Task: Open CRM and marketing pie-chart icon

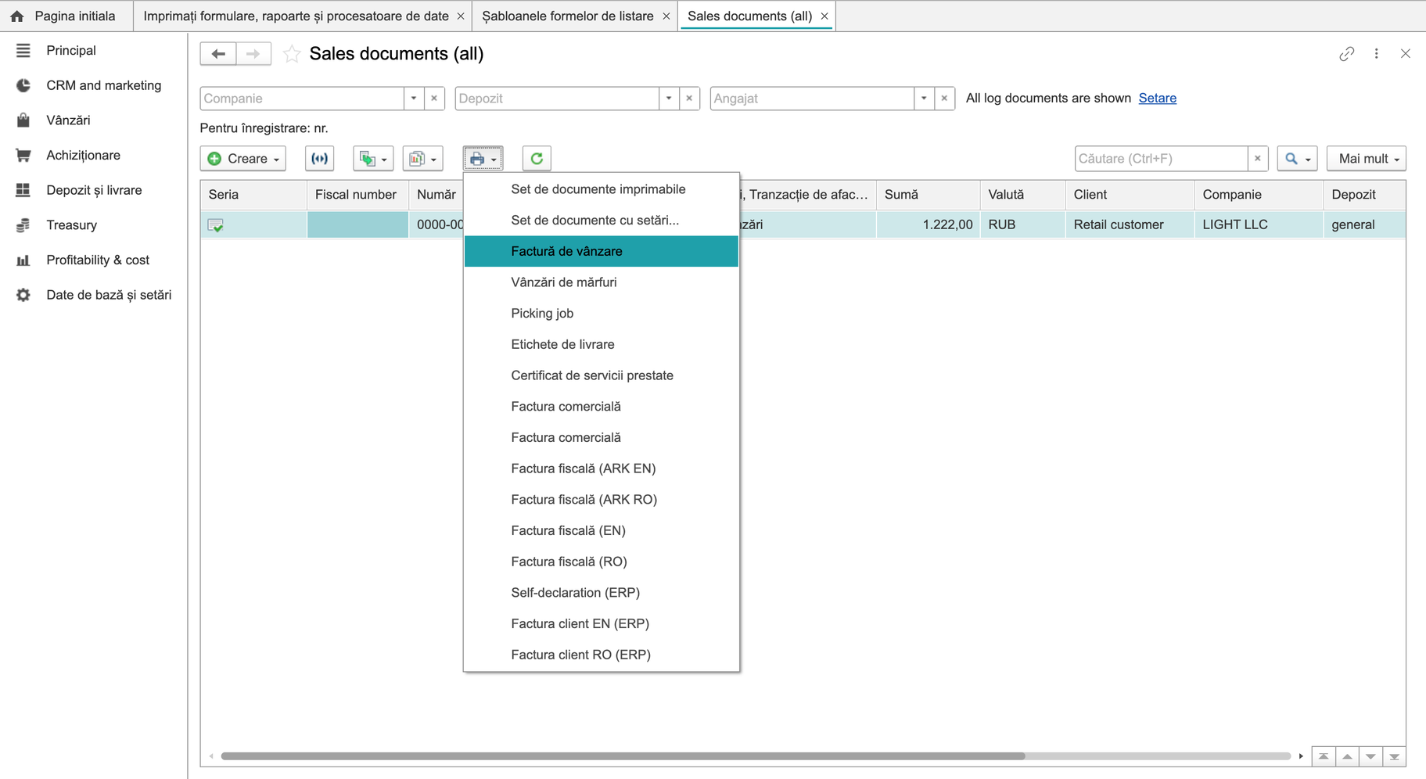Action: 23,85
